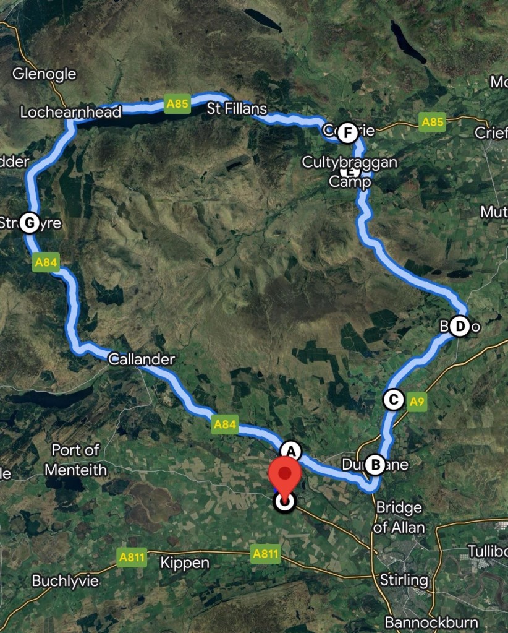The image size is (508, 633).
Task: Select the A811 shield beside Kippen
Action: (132, 558)
